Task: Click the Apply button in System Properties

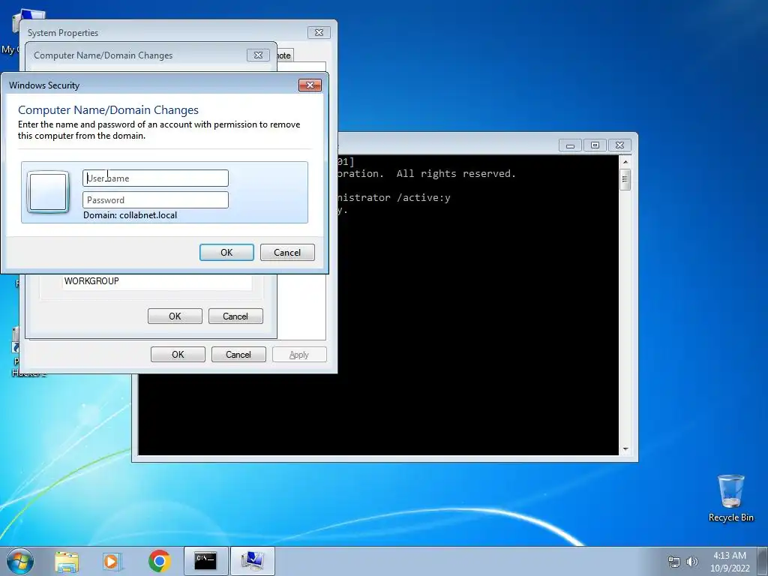Action: (299, 354)
